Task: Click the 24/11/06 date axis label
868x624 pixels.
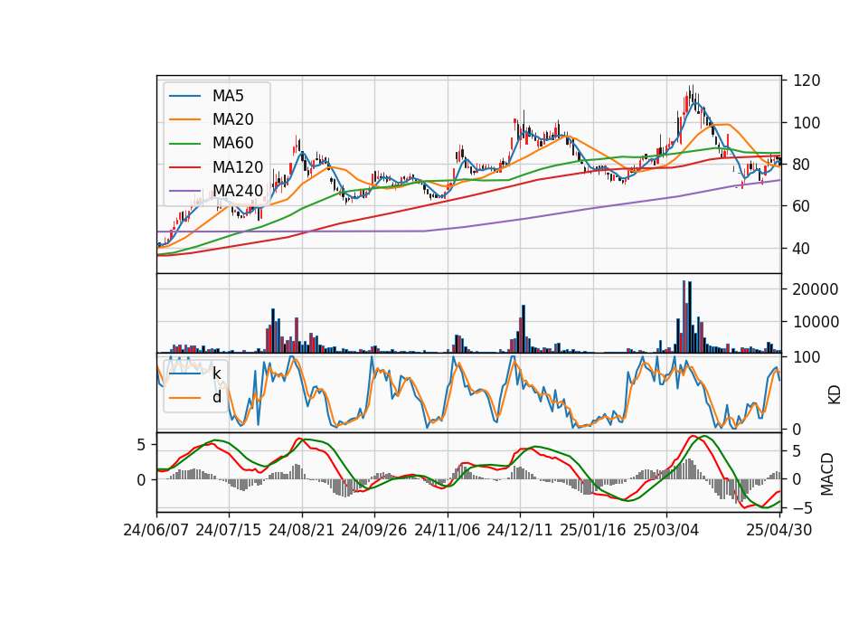Action: [448, 531]
